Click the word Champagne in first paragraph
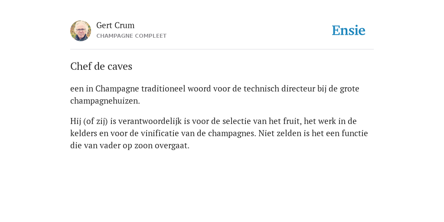444x222 pixels. pos(117,89)
